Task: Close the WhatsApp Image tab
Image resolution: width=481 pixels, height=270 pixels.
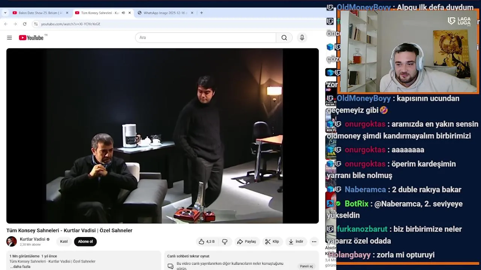Action: pos(192,13)
